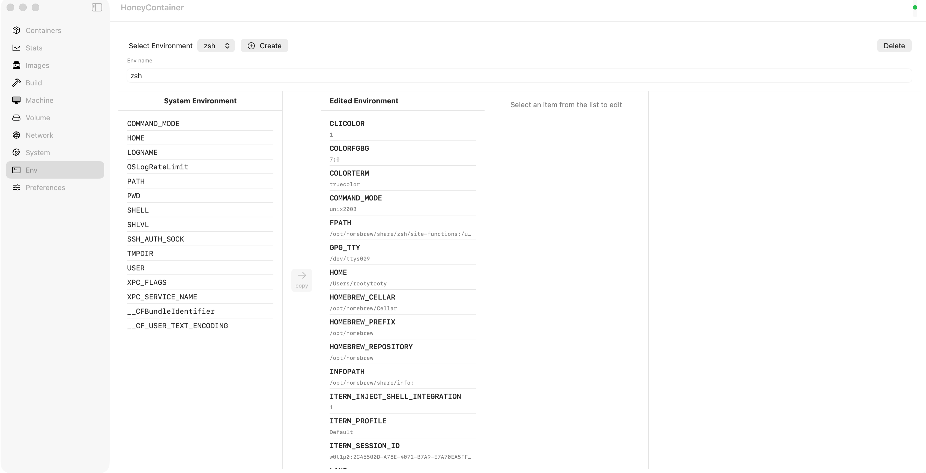Edit CLICOLOR in Edited Environment
The width and height of the screenshot is (926, 473).
pos(403,129)
